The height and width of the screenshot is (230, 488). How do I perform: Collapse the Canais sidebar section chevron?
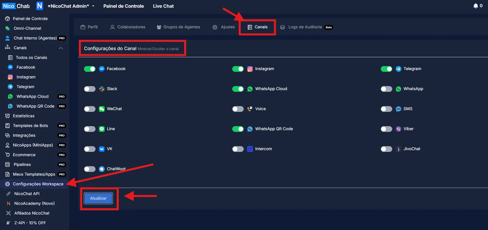point(61,48)
